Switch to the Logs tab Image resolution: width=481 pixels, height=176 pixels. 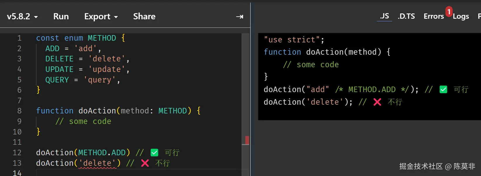coord(461,16)
